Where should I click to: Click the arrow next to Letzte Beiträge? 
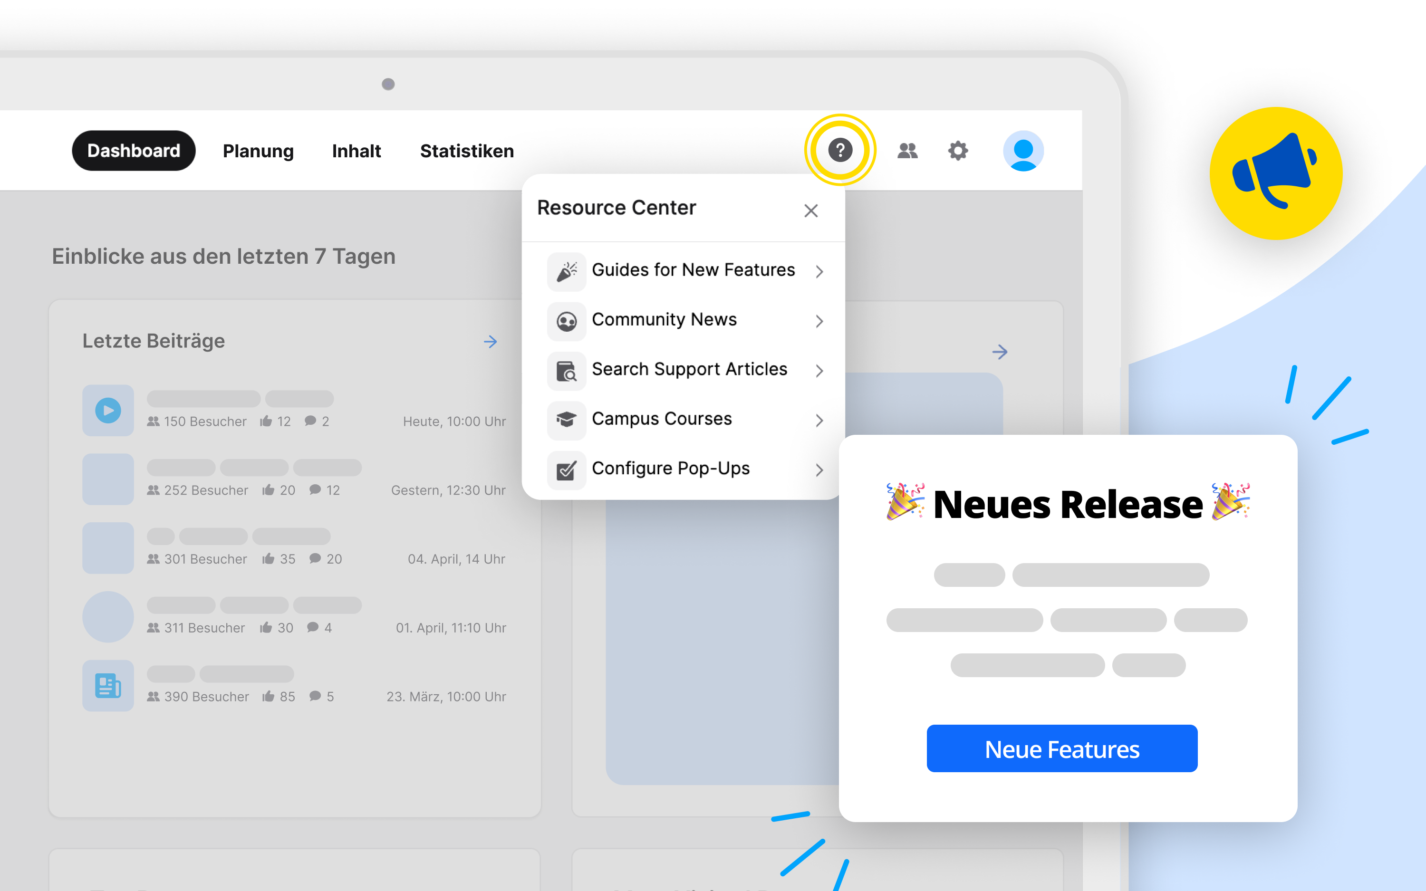[490, 342]
